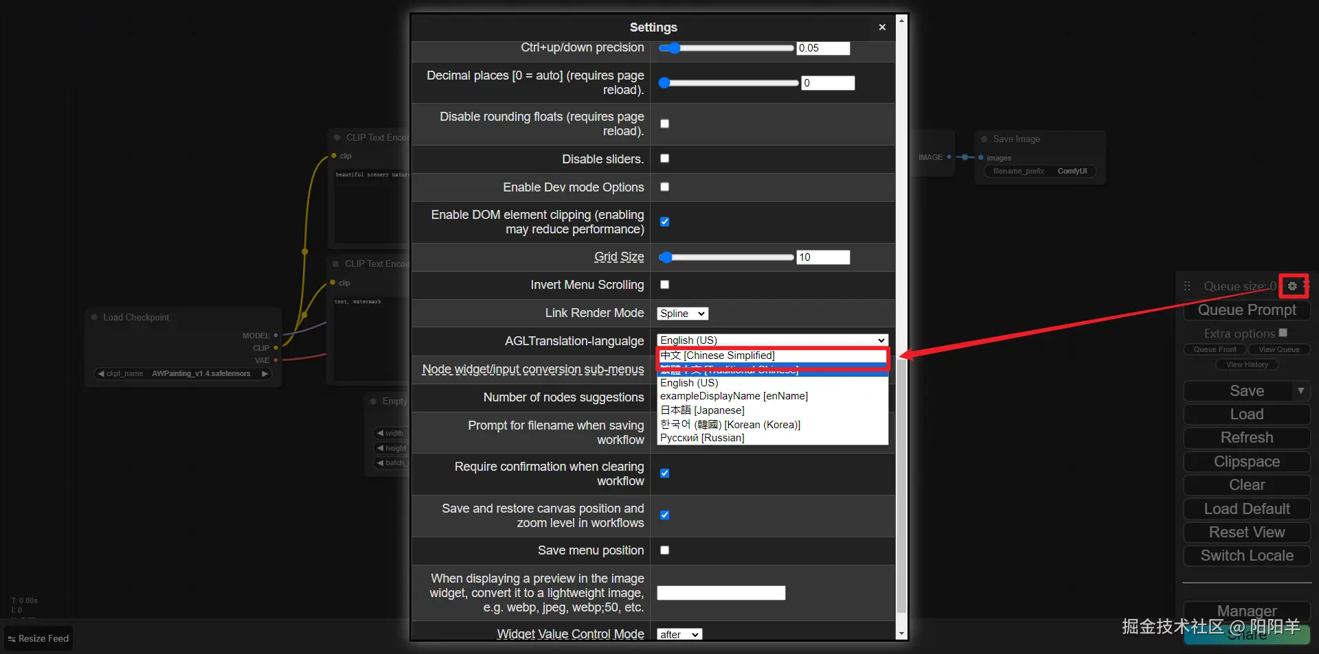Click the Refresh button
Viewport: 1319px width, 654px height.
click(1247, 438)
